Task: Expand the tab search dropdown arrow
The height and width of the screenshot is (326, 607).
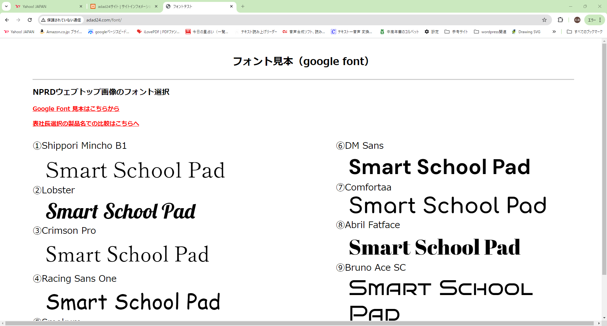Action: click(x=6, y=6)
